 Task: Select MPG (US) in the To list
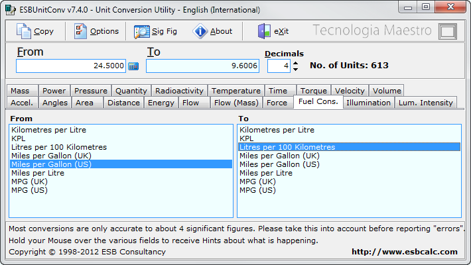point(349,190)
